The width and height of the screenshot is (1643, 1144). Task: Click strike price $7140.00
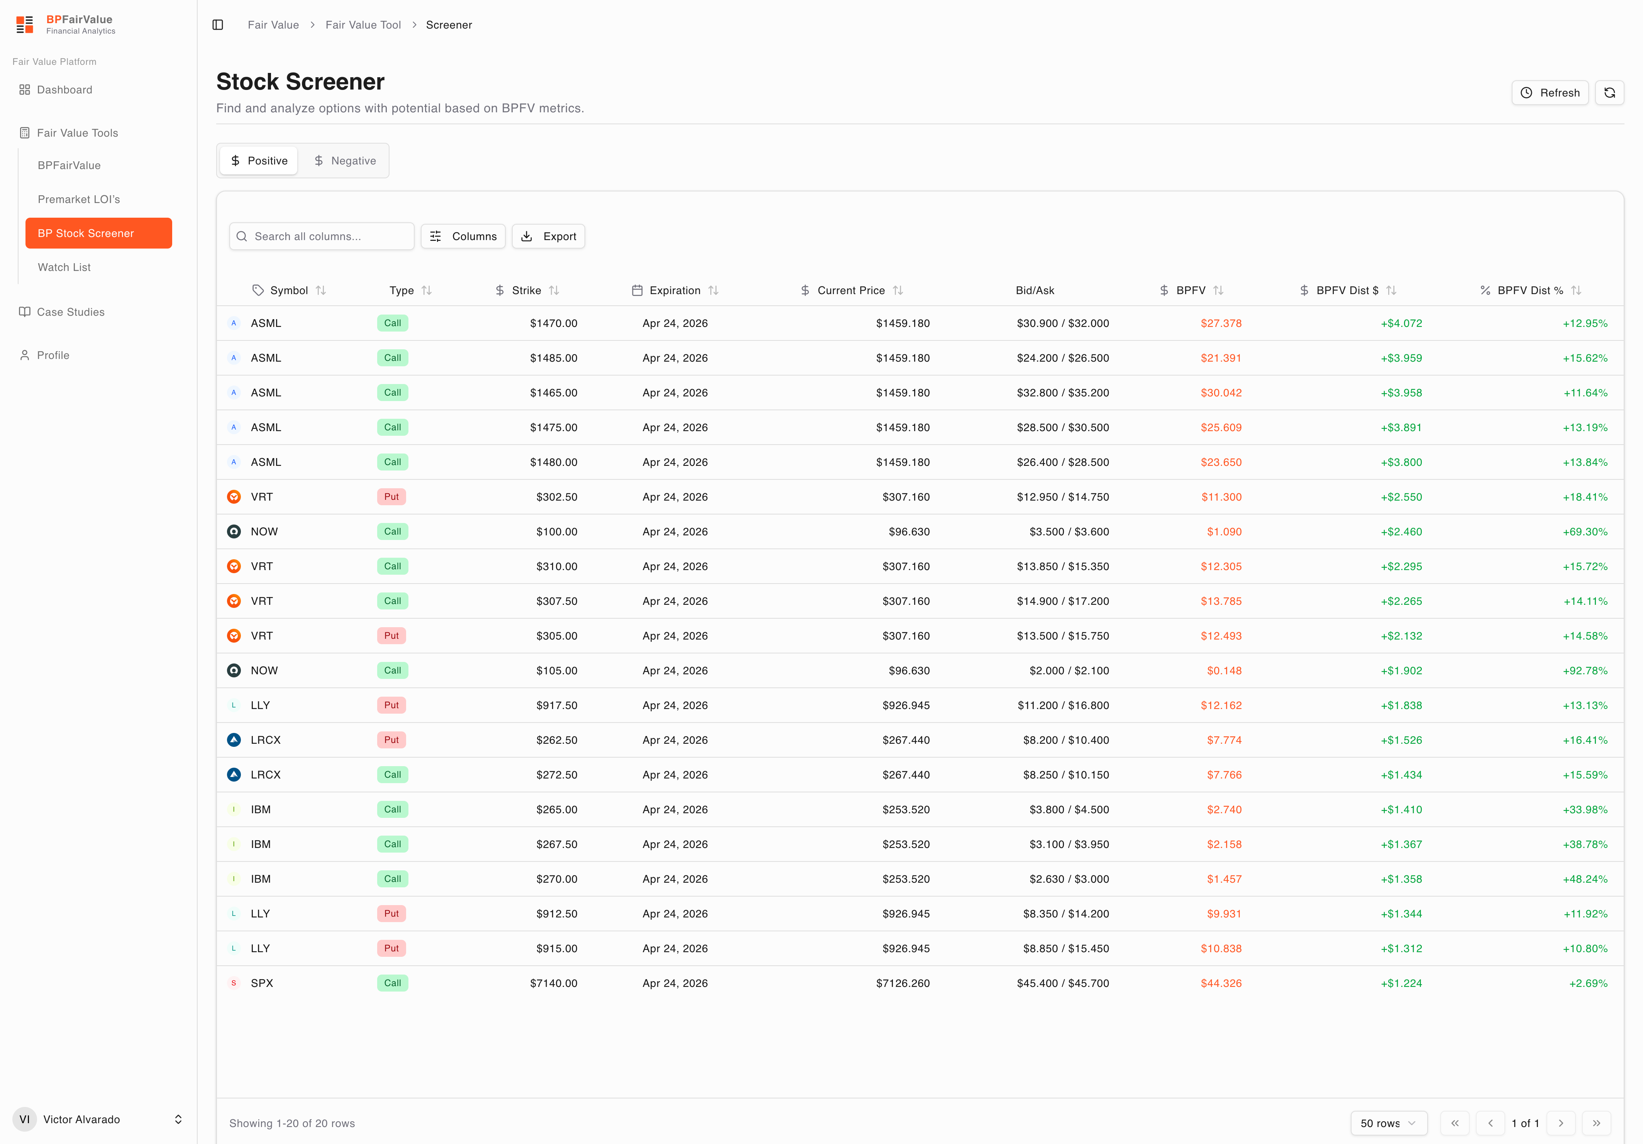pyautogui.click(x=554, y=983)
